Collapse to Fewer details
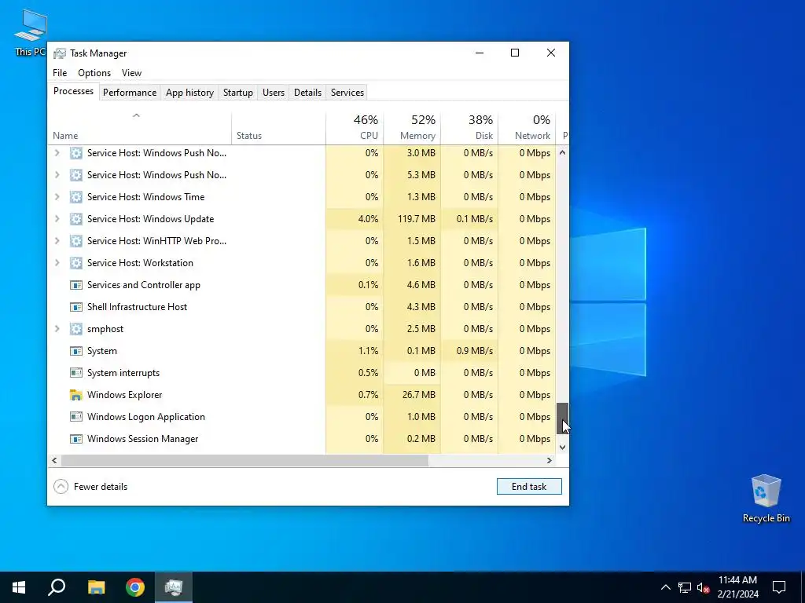The image size is (805, 603). [x=90, y=487]
